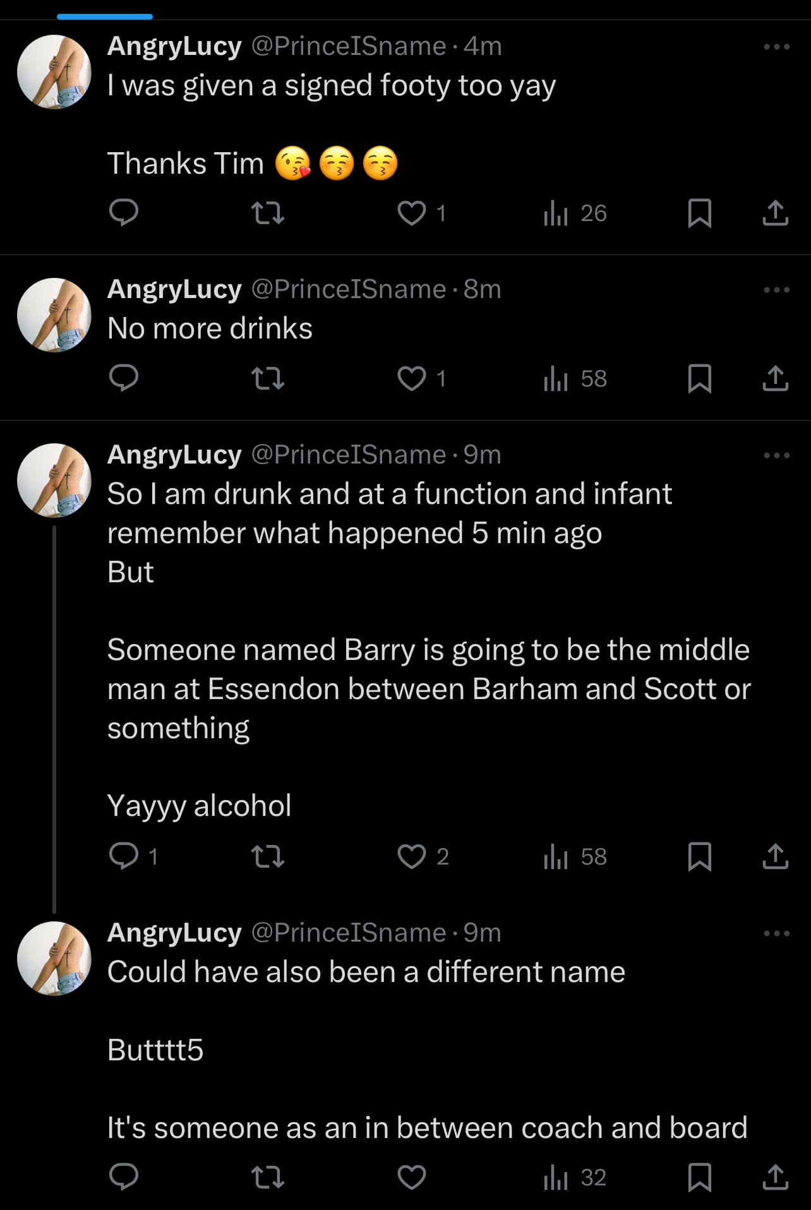Reply to the "signed footy" tweet
Screen dimensions: 811x1210
(124, 213)
